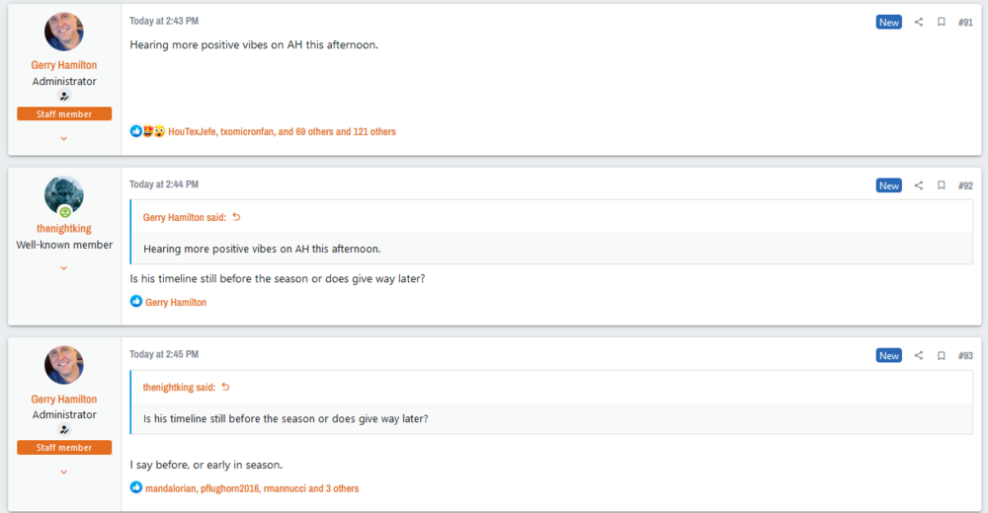Jump to Gerry Hamilton's quoted post arrow
The width and height of the screenshot is (988, 513).
click(236, 217)
